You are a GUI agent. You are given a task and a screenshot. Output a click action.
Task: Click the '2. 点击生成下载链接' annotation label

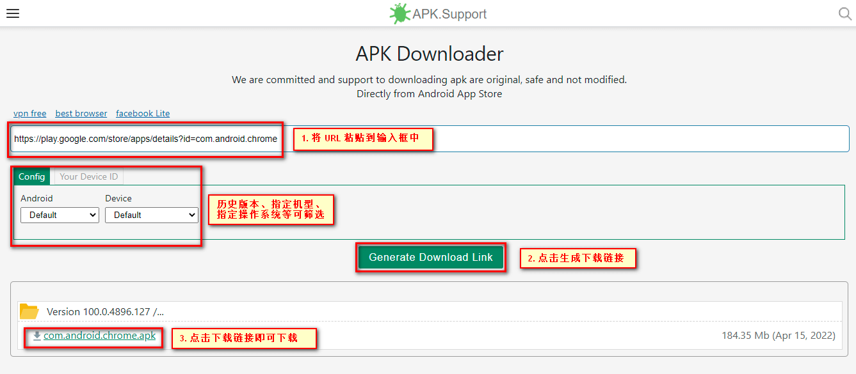(577, 258)
